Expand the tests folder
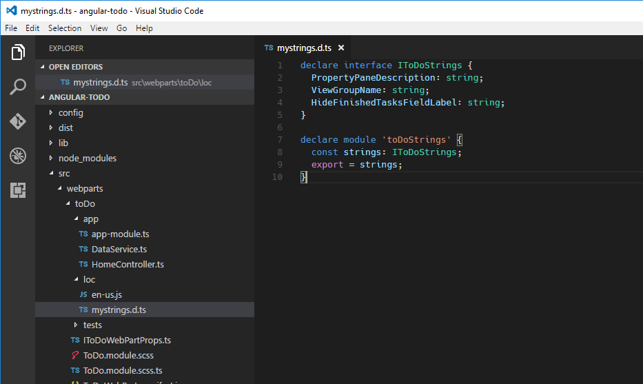 click(x=75, y=325)
